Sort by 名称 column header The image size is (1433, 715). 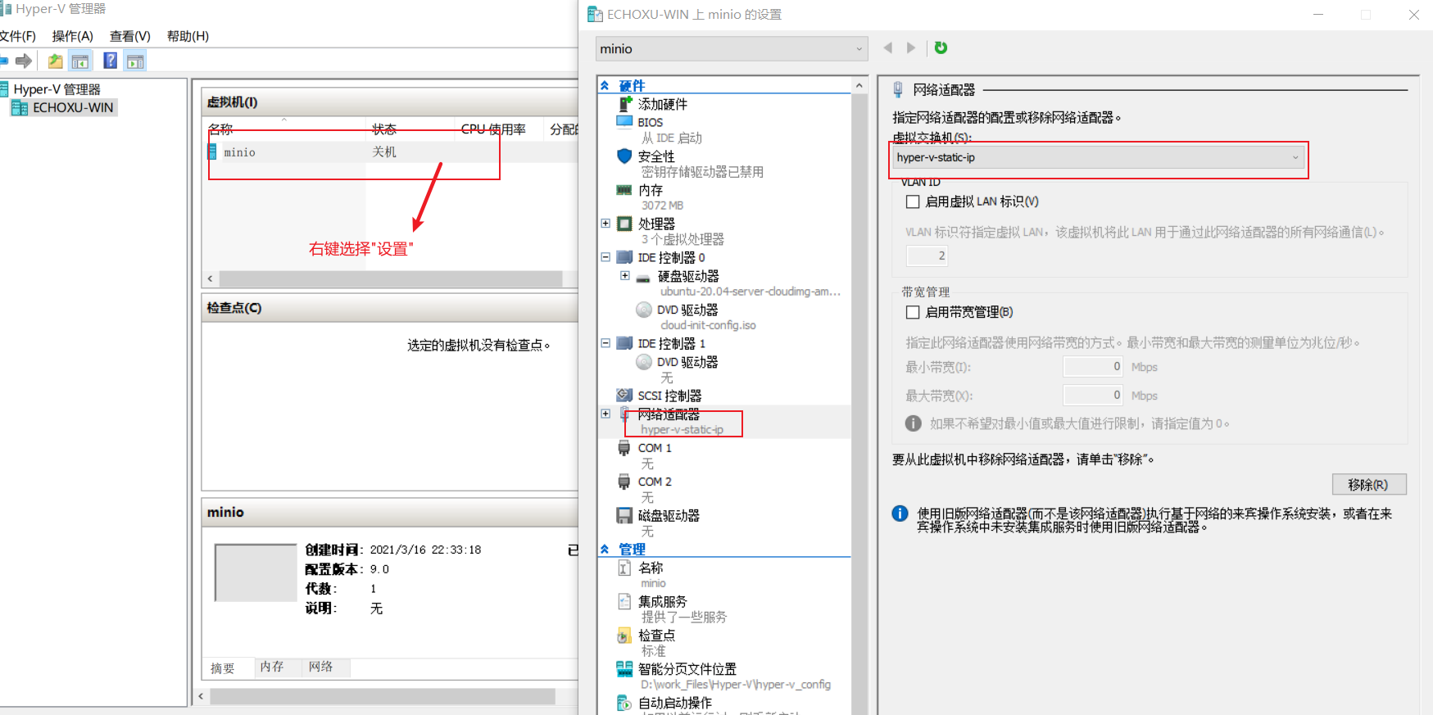tap(285, 129)
